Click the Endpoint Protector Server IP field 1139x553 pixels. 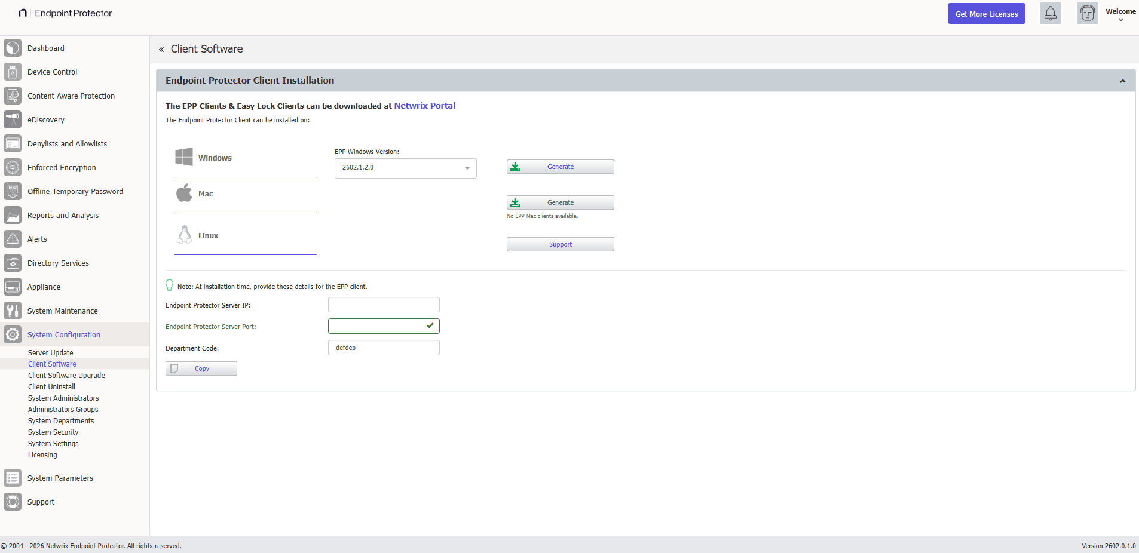point(384,305)
